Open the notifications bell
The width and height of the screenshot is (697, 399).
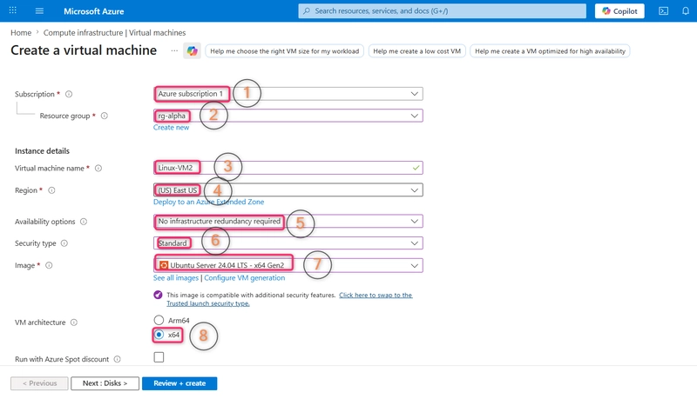point(686,11)
